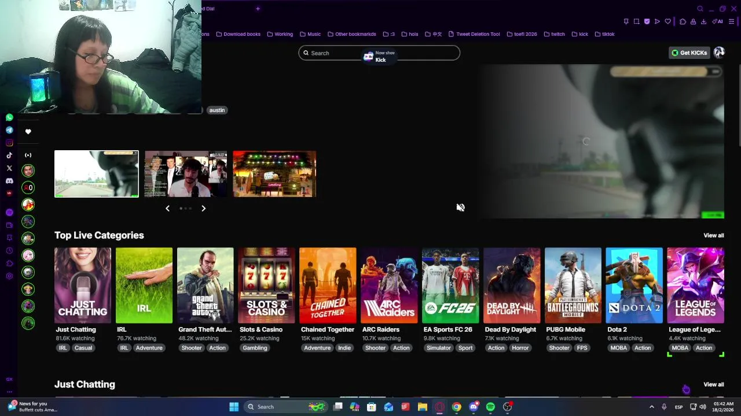Viewport: 741px width, 416px height.
Task: Open the twitch bookmark folder
Action: point(554,34)
